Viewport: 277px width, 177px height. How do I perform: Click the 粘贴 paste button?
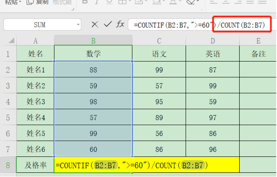11,2
